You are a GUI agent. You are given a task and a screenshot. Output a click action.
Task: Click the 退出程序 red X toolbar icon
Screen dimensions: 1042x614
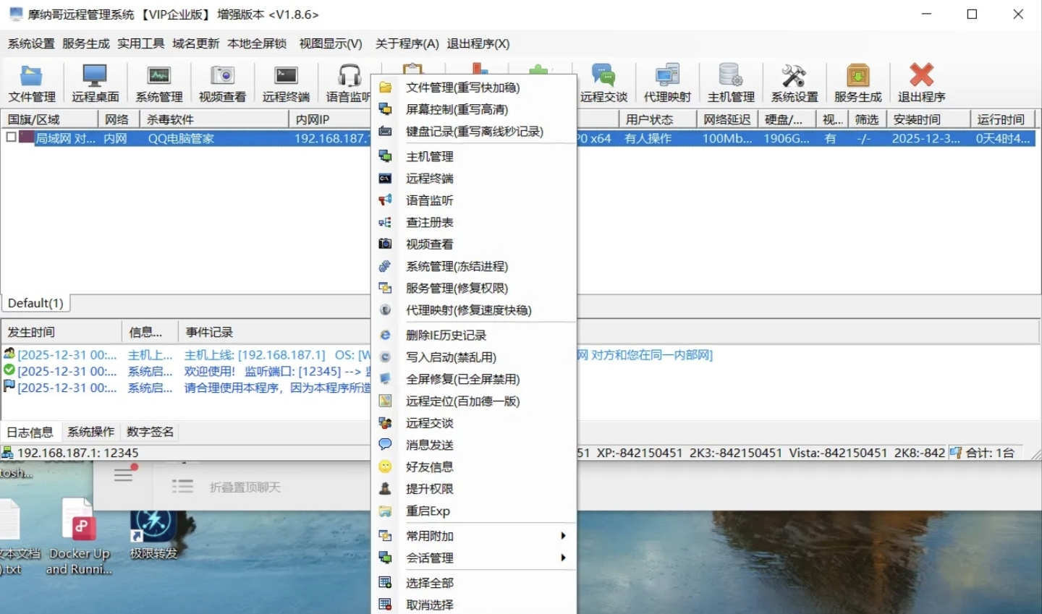click(x=920, y=81)
